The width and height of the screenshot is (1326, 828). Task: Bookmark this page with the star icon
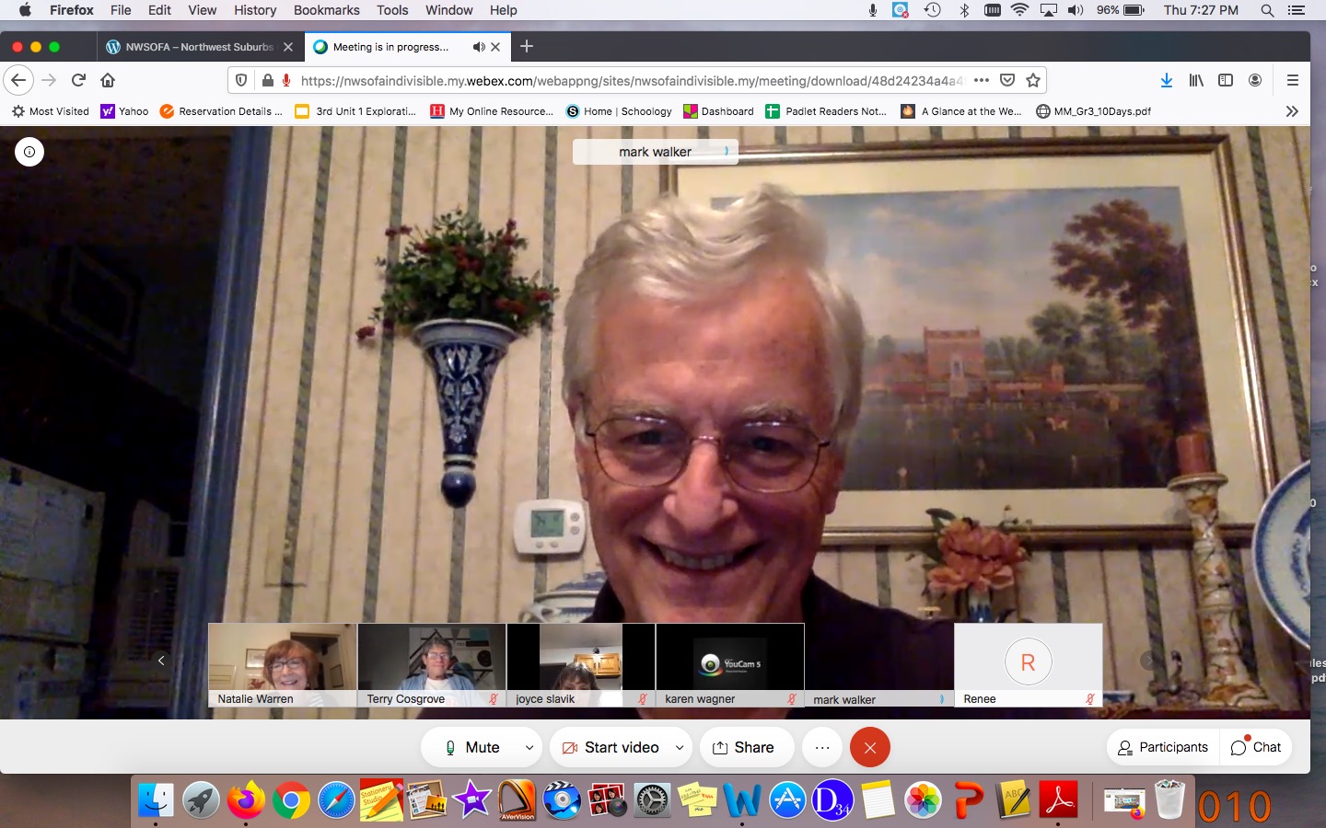(1033, 80)
